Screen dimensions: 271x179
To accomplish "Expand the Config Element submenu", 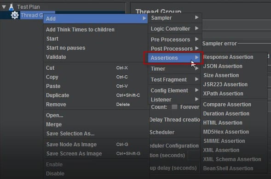I will click(x=175, y=90).
